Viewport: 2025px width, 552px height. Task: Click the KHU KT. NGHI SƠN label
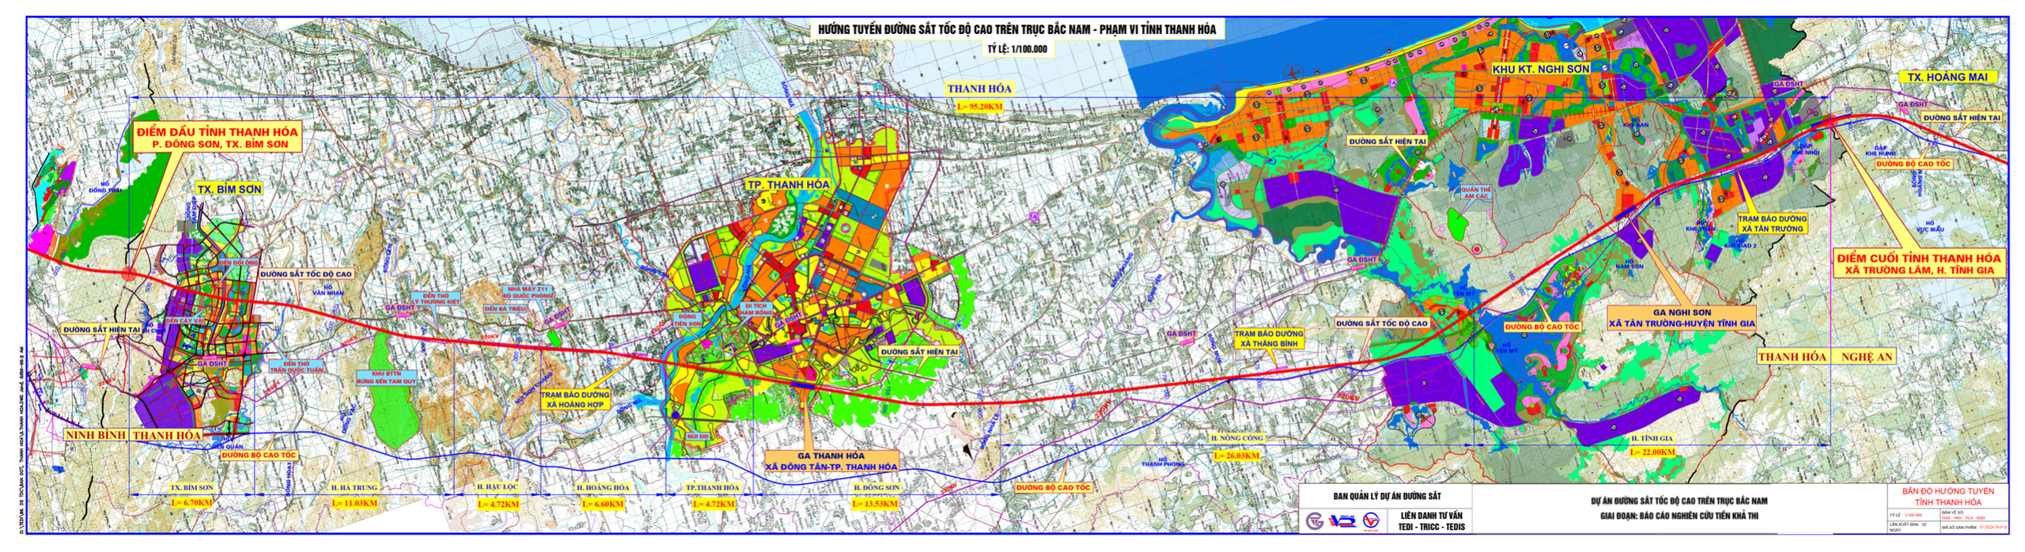coord(1540,69)
